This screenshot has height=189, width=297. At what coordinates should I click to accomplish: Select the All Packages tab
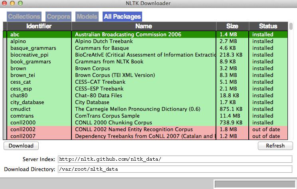click(x=122, y=17)
